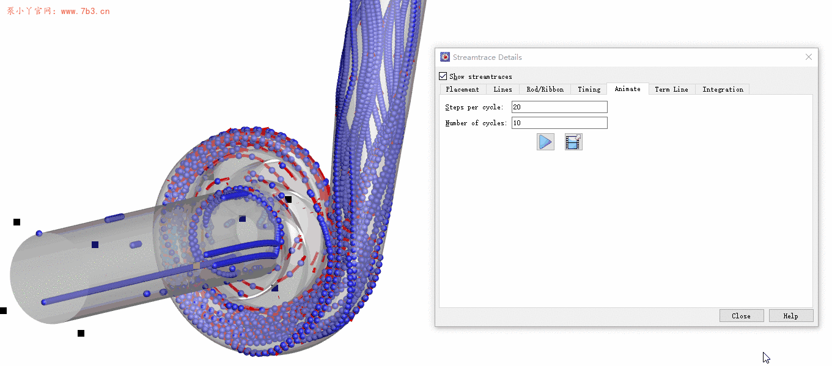
Task: Select the Timing tab
Action: pos(589,89)
